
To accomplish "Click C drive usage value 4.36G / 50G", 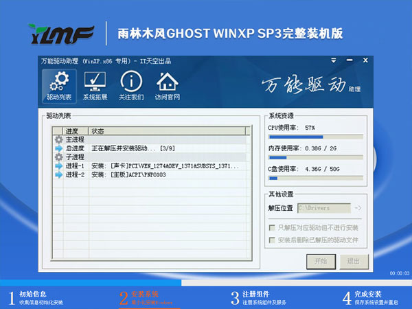I will pyautogui.click(x=322, y=169).
